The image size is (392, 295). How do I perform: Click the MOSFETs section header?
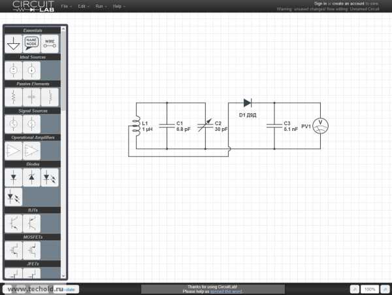[x=33, y=237]
